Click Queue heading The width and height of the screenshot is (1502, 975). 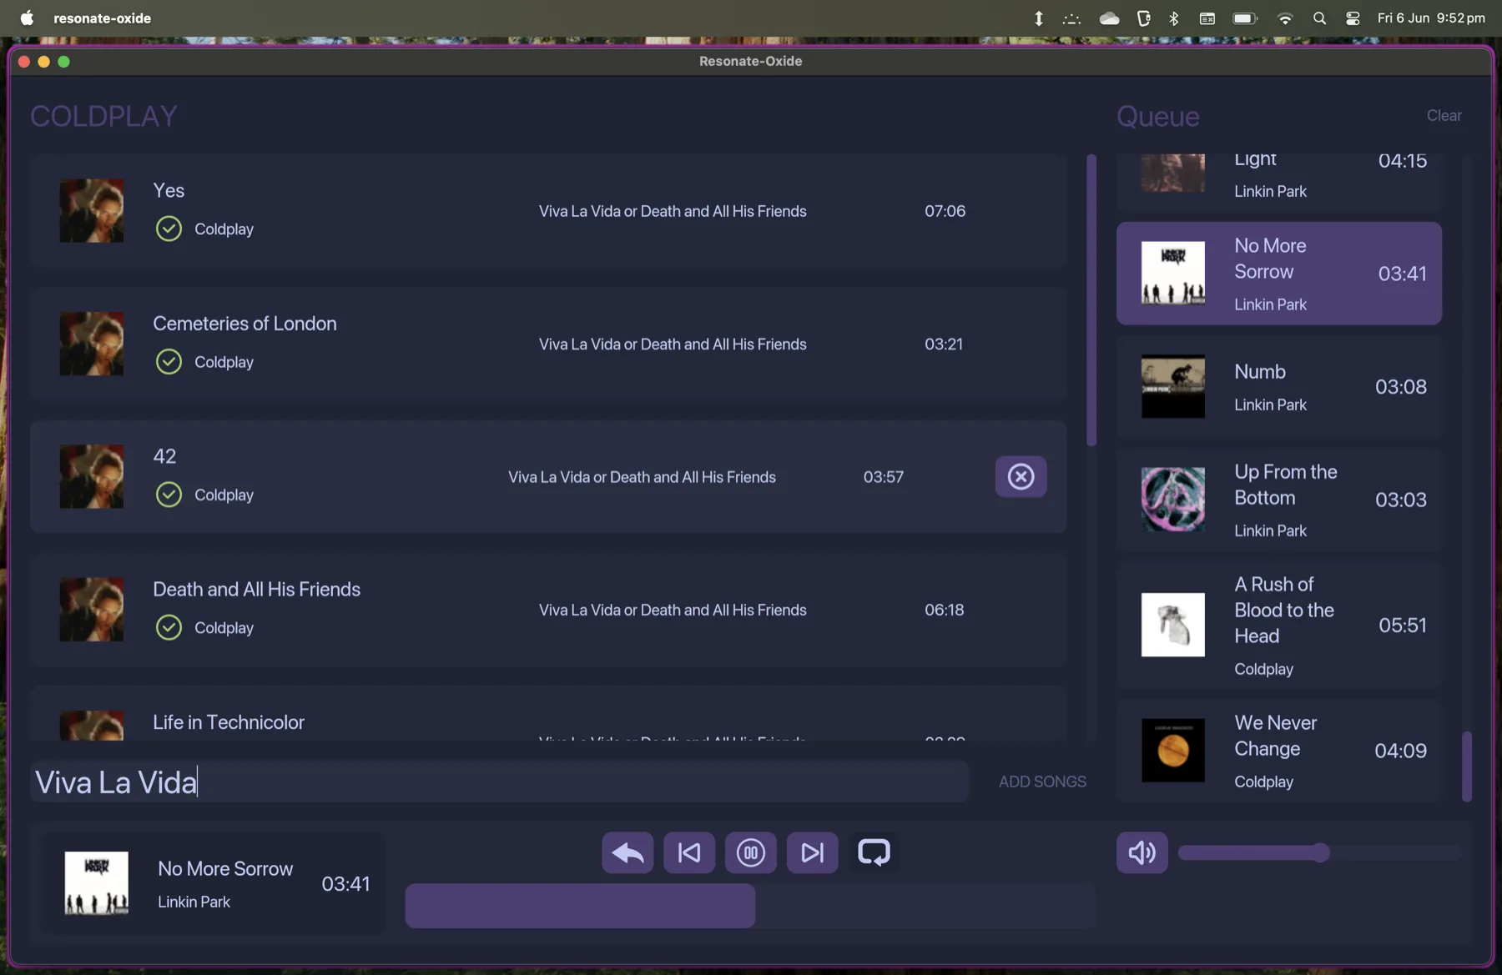click(x=1157, y=116)
